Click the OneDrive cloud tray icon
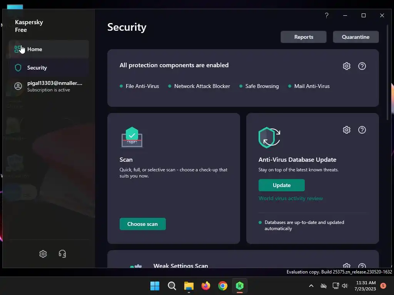This screenshot has height=295, width=394. 324,286
